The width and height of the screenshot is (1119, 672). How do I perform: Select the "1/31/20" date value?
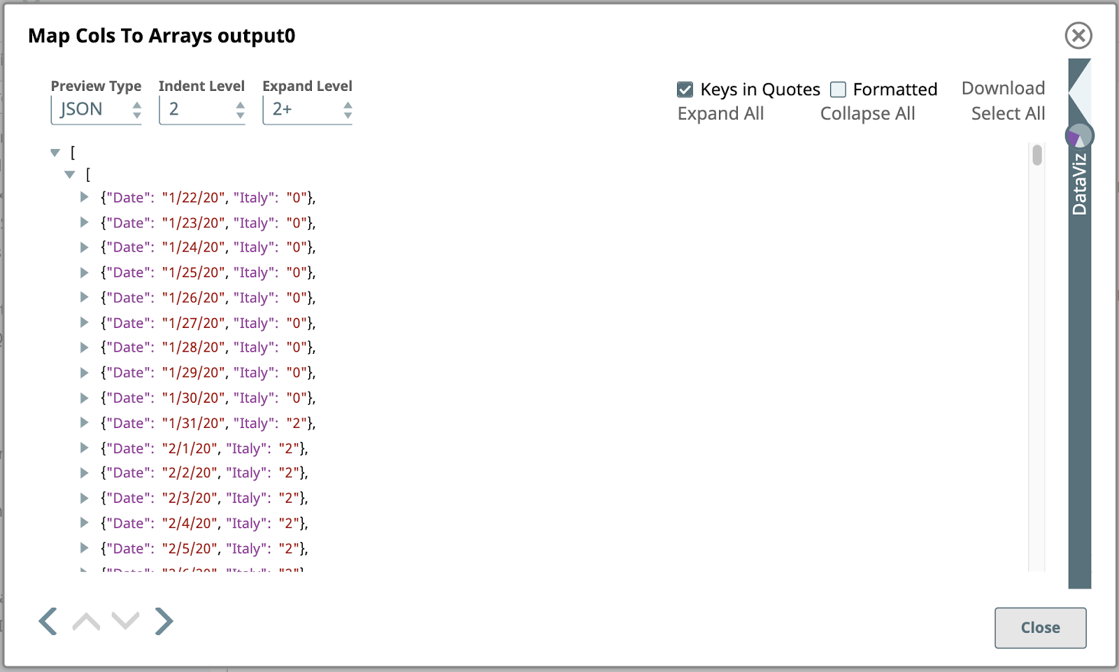click(194, 423)
